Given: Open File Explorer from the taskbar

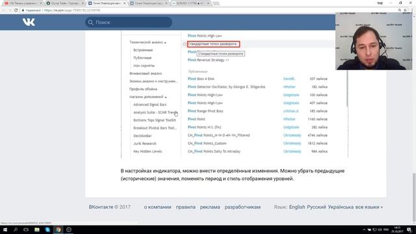Looking at the screenshot, I should pos(37,229).
